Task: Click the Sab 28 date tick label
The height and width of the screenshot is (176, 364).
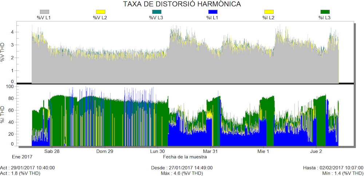Action: [x=52, y=151]
